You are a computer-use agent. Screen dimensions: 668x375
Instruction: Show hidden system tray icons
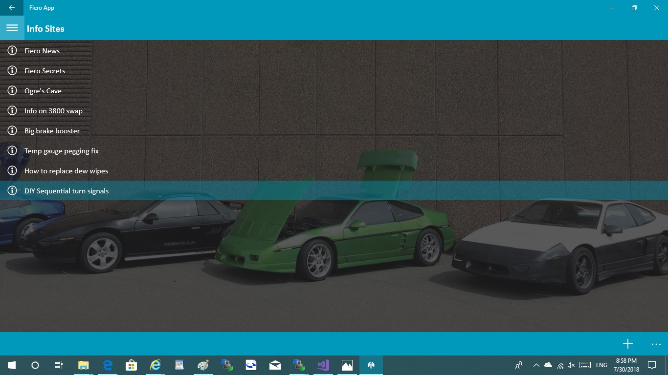click(536, 365)
